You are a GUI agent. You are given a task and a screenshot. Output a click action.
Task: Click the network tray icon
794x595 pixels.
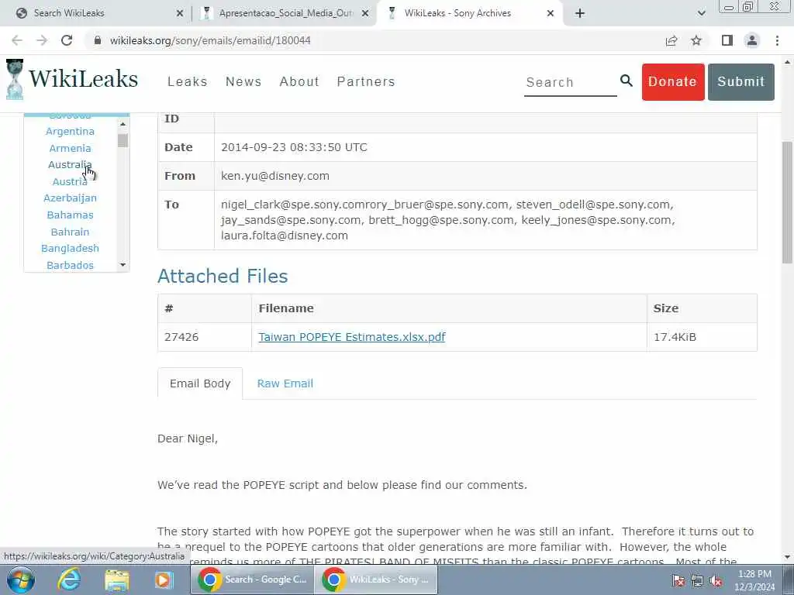[697, 581]
